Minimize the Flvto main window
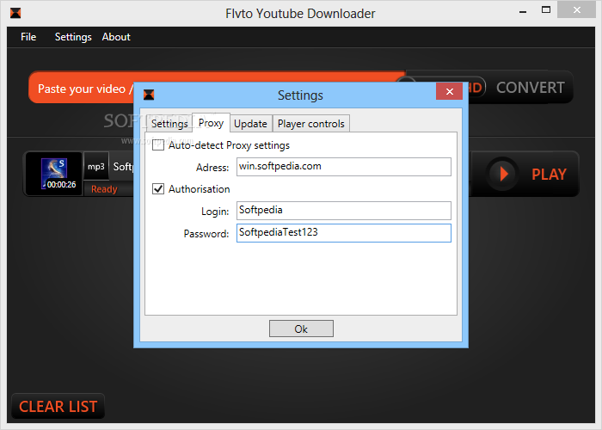 tap(523, 11)
